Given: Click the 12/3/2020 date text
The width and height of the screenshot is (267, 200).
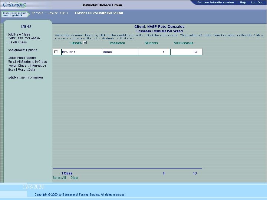Looking at the screenshot, I should coord(33,187).
